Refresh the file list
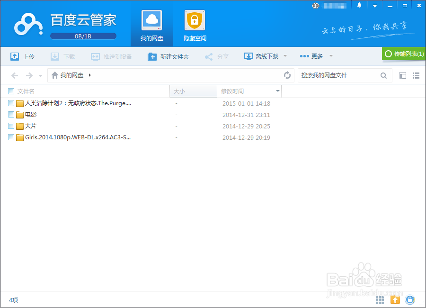426x308 pixels. point(288,75)
